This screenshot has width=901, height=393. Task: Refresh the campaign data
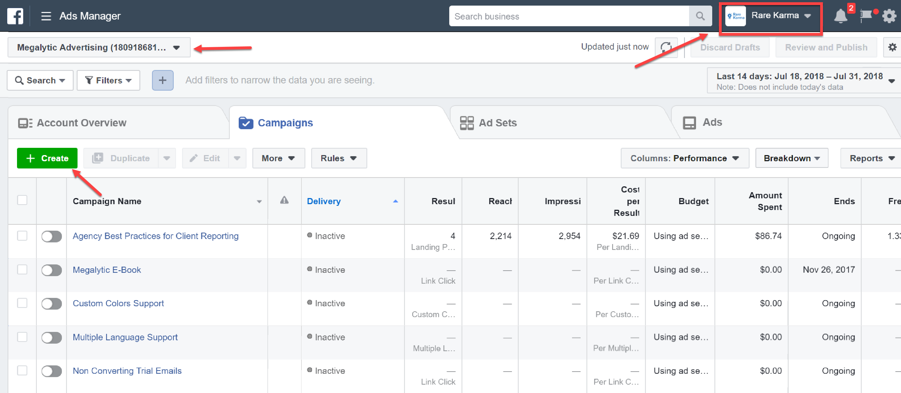click(x=666, y=47)
